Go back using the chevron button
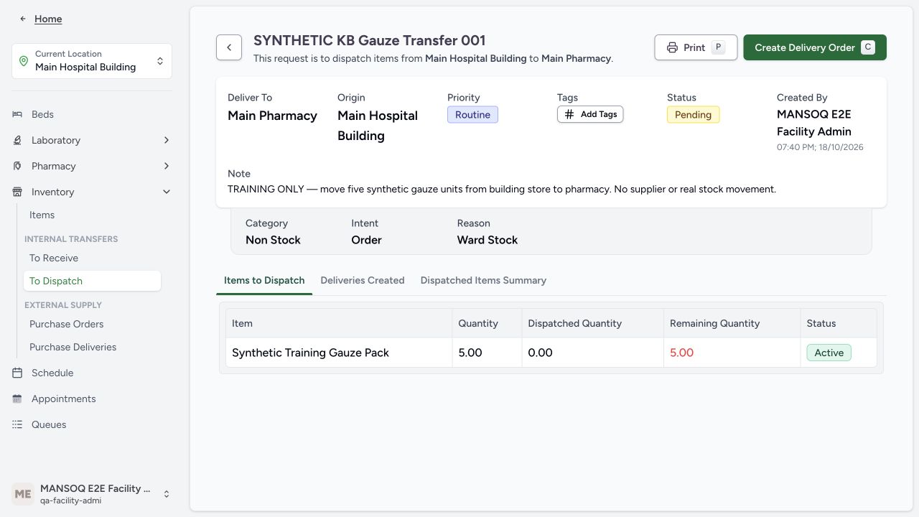This screenshot has width=919, height=517. tap(229, 47)
